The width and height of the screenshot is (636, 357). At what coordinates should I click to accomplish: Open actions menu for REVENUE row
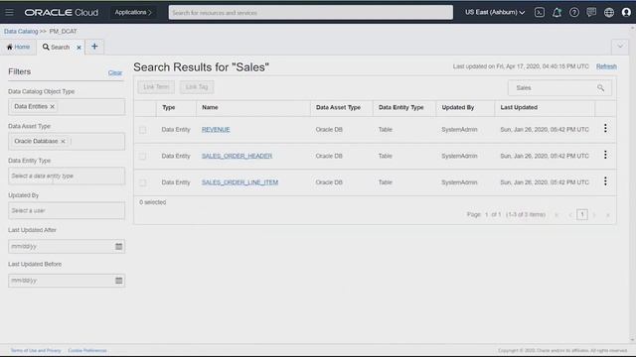(x=605, y=129)
